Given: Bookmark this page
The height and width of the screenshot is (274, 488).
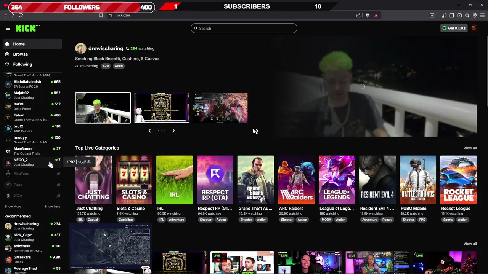Looking at the screenshot, I should 101,15.
